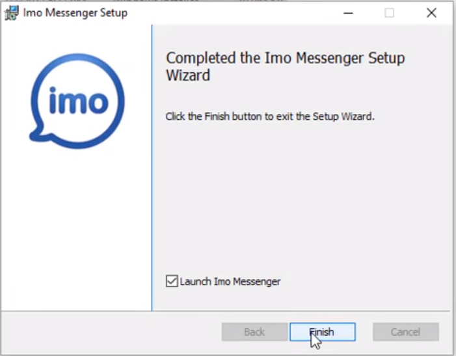
Task: Click the greyed-out maximize window button
Action: point(390,13)
